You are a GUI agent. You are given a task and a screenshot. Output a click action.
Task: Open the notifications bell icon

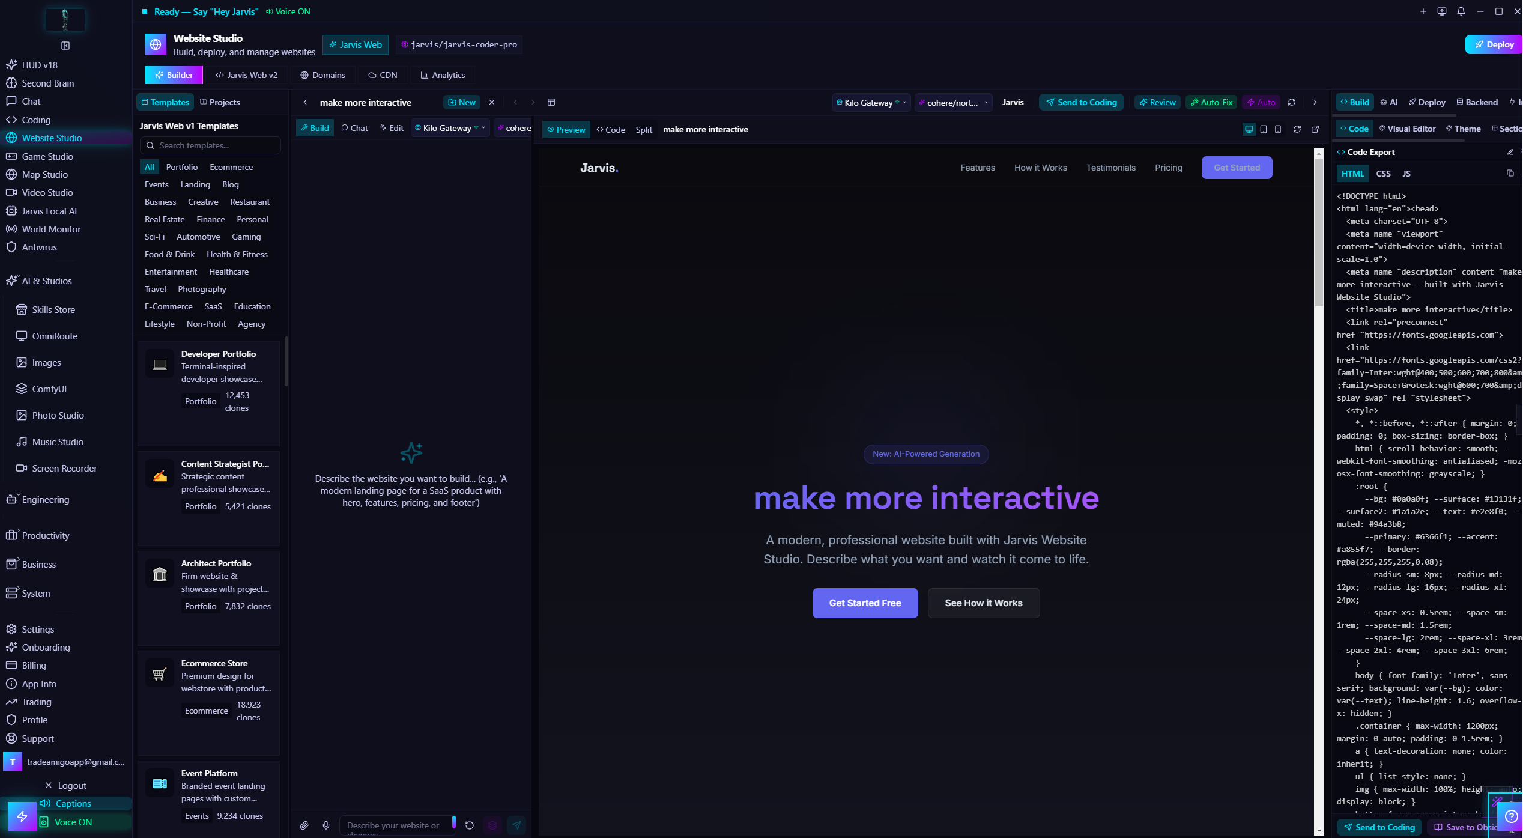click(x=1461, y=11)
